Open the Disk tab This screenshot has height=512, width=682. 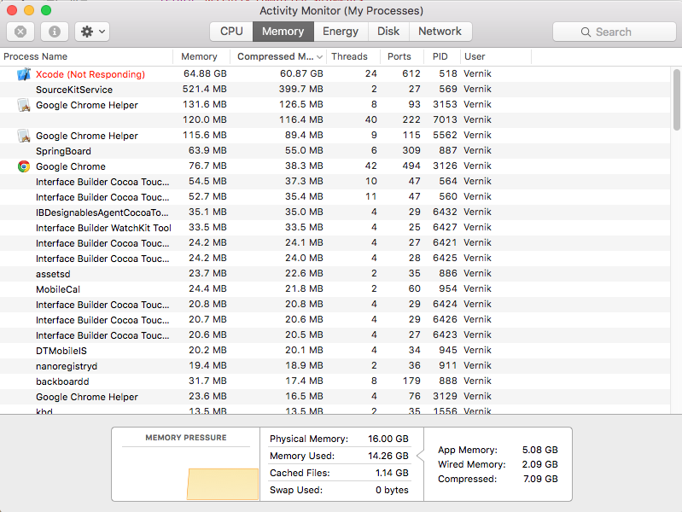[388, 32]
